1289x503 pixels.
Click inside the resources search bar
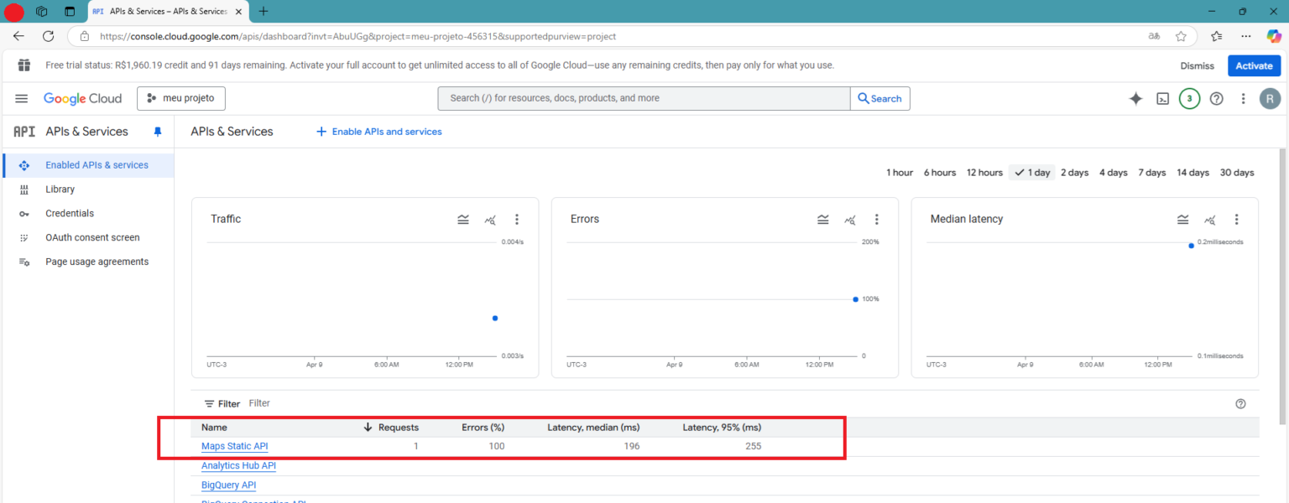(644, 98)
